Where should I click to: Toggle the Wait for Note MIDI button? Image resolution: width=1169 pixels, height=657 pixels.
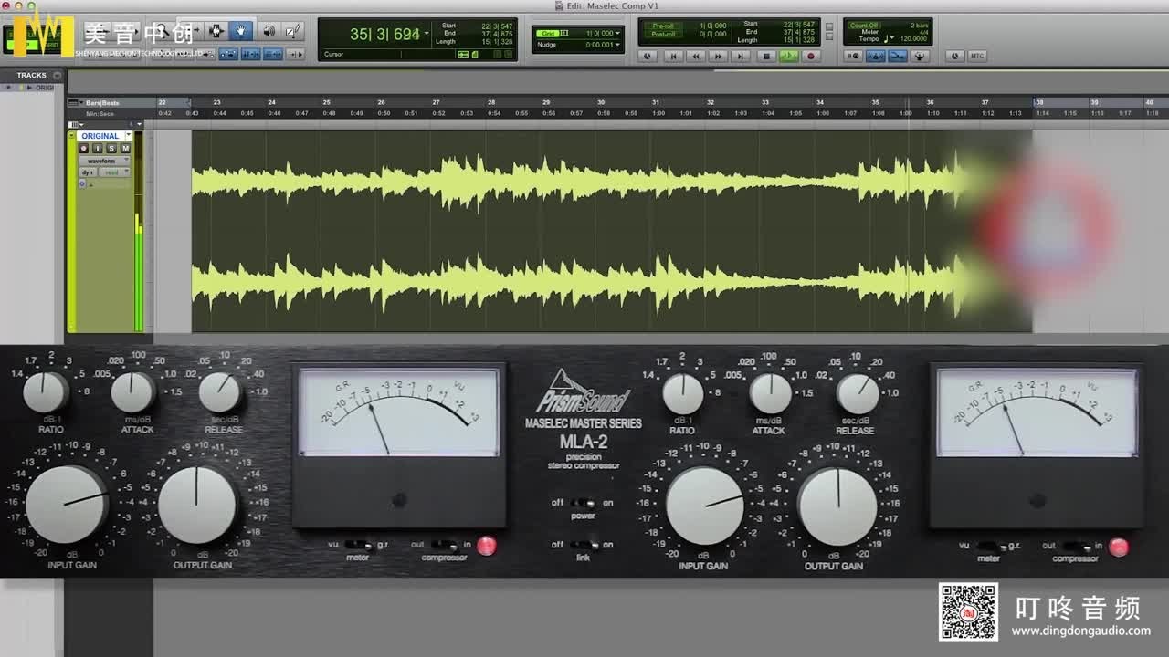[x=854, y=57]
